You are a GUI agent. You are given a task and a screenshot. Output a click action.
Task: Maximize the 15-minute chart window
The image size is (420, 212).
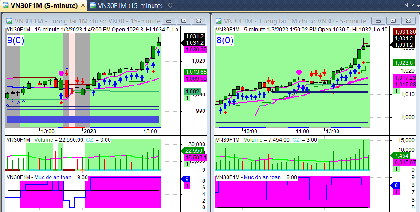184,21
